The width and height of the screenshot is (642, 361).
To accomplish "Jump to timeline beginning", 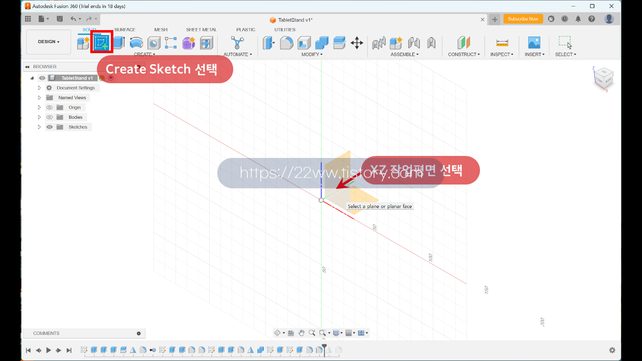I will [28, 350].
